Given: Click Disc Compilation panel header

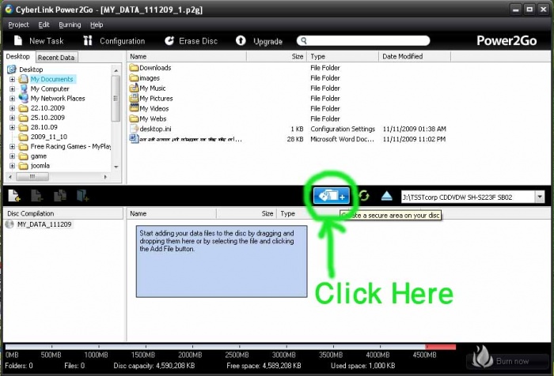Looking at the screenshot, I should pos(63,213).
